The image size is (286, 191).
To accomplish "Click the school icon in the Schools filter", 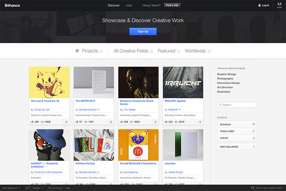I will click(254, 124).
